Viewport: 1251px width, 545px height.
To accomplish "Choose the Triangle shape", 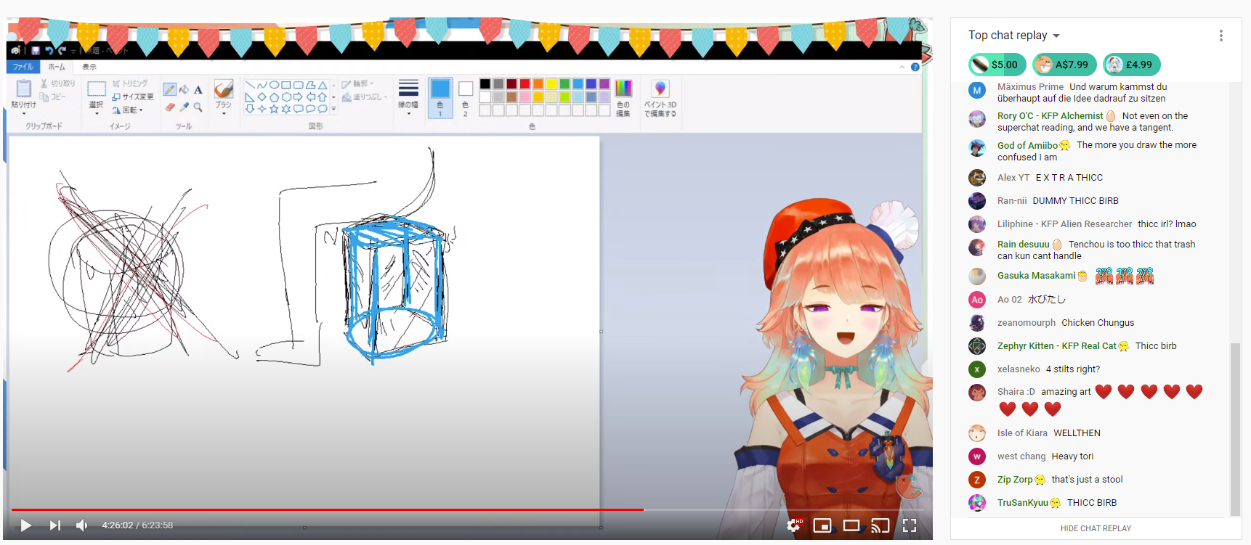I will click(x=322, y=85).
